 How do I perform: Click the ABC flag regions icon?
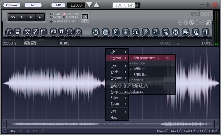pos(44,32)
